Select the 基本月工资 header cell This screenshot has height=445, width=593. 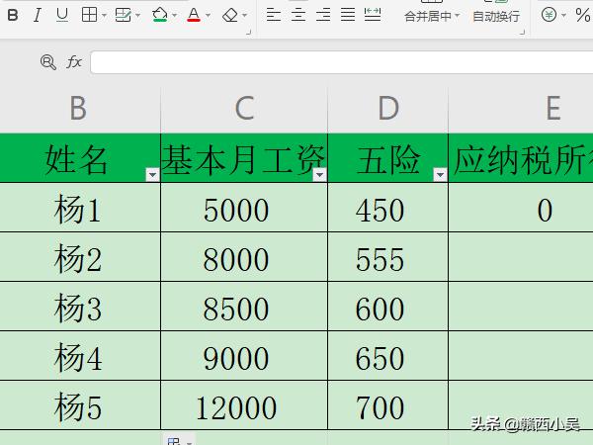point(244,158)
